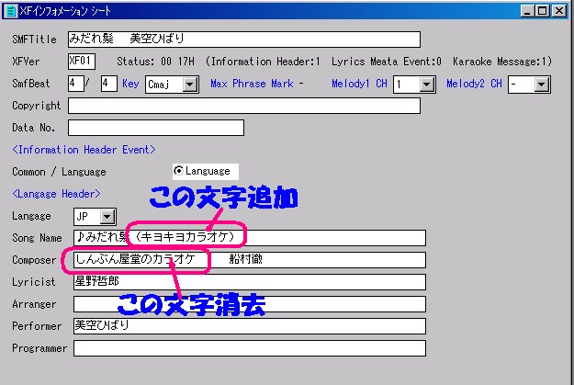Click the Common / Language label

coord(59,172)
